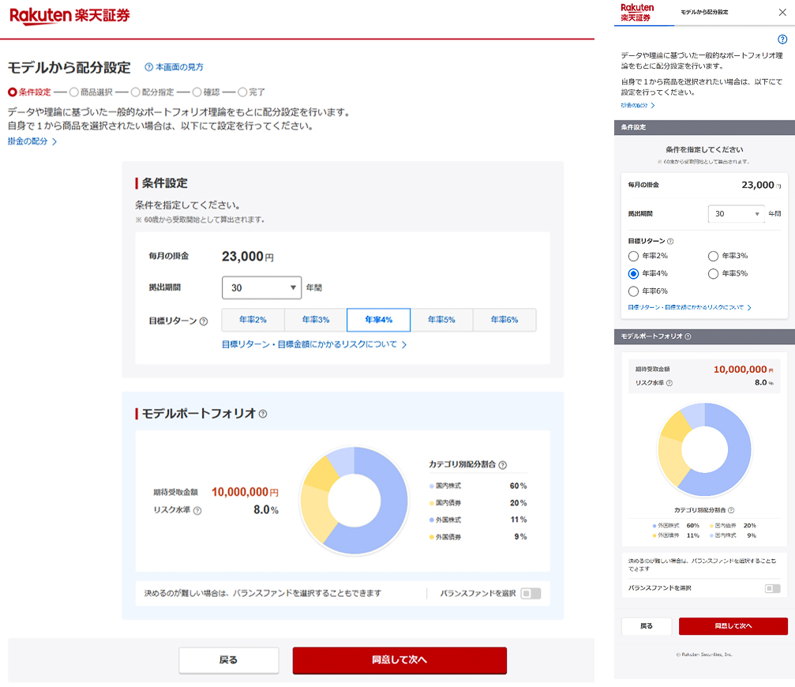Click the desktop 戻る button
795x687 pixels.
(229, 660)
